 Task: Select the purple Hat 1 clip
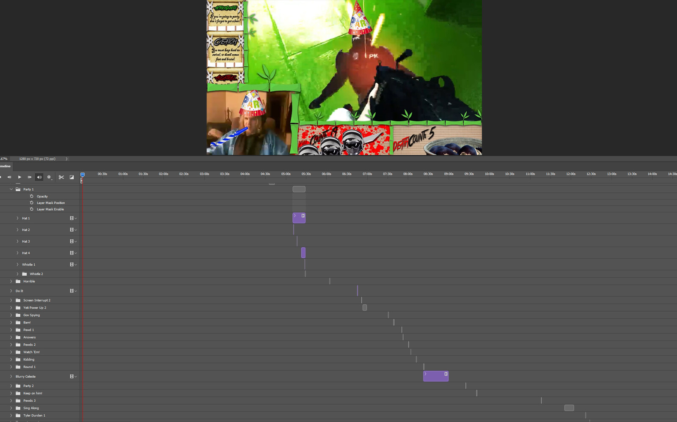click(x=299, y=218)
